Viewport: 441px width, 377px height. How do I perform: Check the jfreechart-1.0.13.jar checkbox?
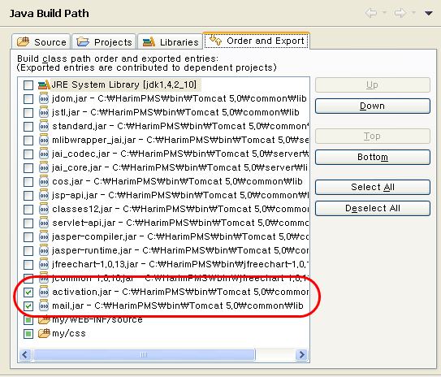click(28, 264)
